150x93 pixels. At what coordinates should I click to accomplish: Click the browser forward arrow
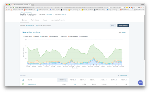click(x=9, y=7)
